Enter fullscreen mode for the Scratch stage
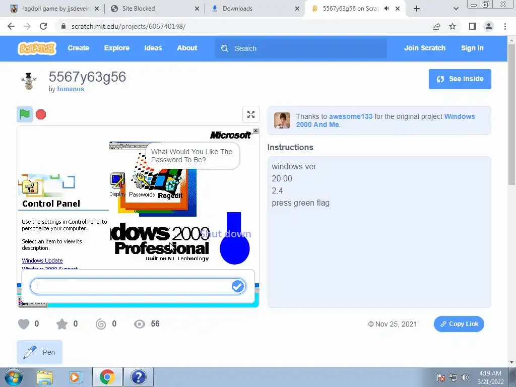The height and width of the screenshot is (387, 516). [x=251, y=114]
